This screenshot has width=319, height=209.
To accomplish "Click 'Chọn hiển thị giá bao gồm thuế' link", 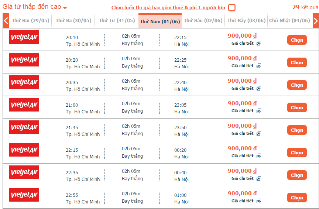I will point(168,7).
